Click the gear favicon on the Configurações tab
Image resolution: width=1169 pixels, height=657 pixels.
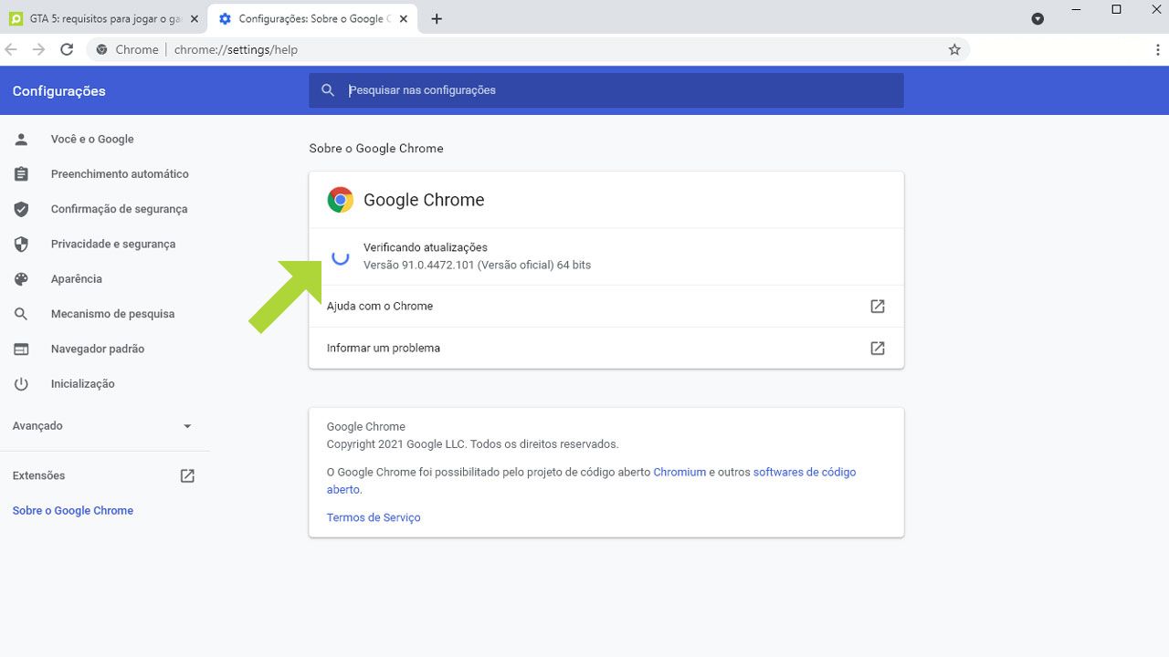[x=226, y=18]
